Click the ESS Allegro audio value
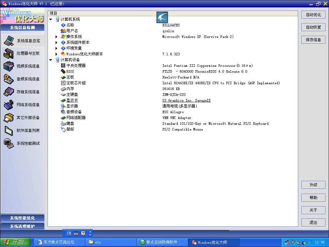 (173, 112)
